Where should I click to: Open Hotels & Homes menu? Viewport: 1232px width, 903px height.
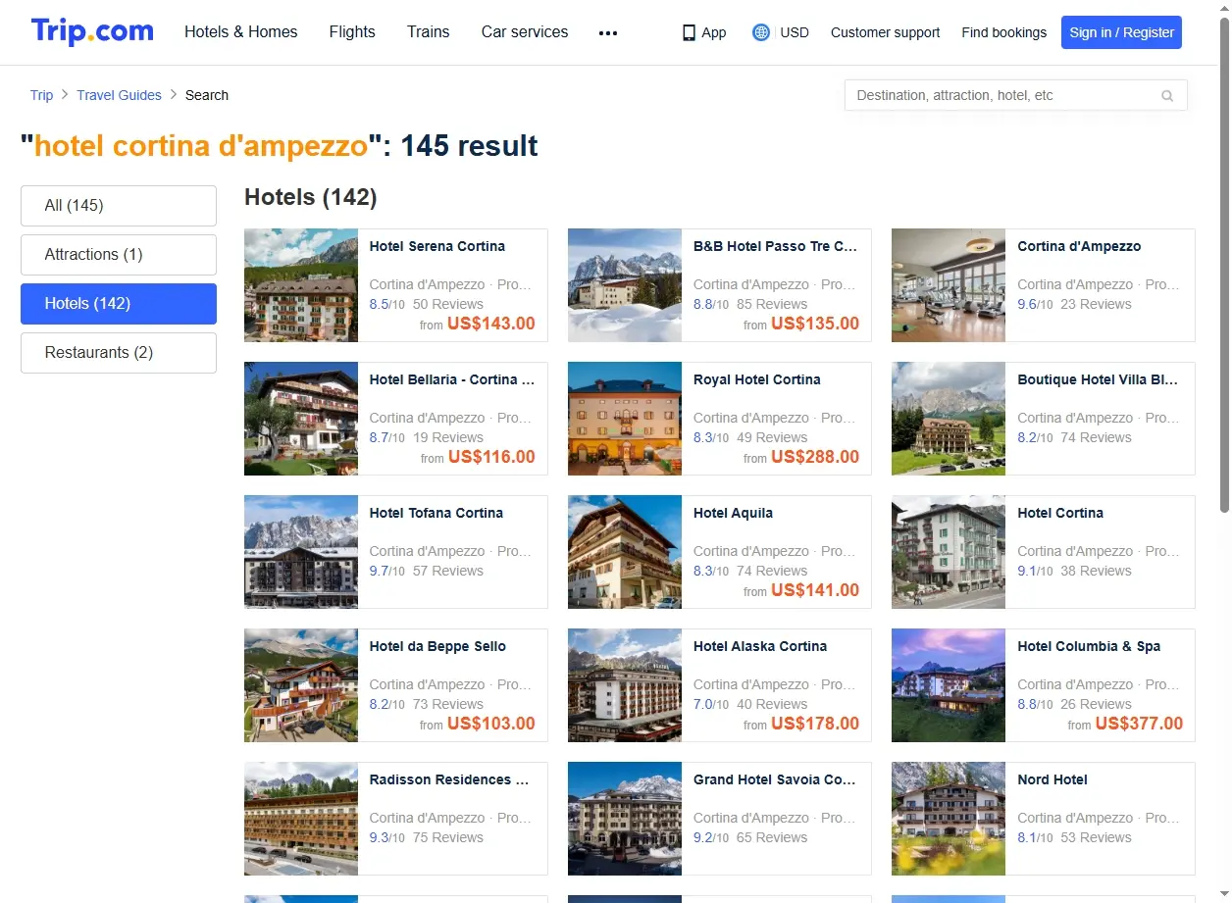(241, 31)
